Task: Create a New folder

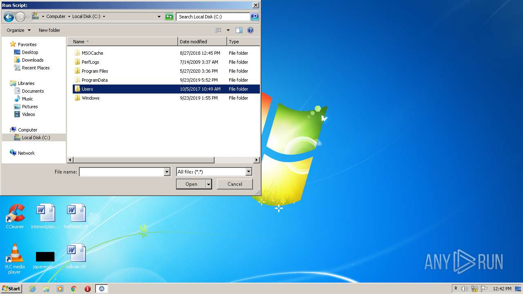Action: coord(49,30)
